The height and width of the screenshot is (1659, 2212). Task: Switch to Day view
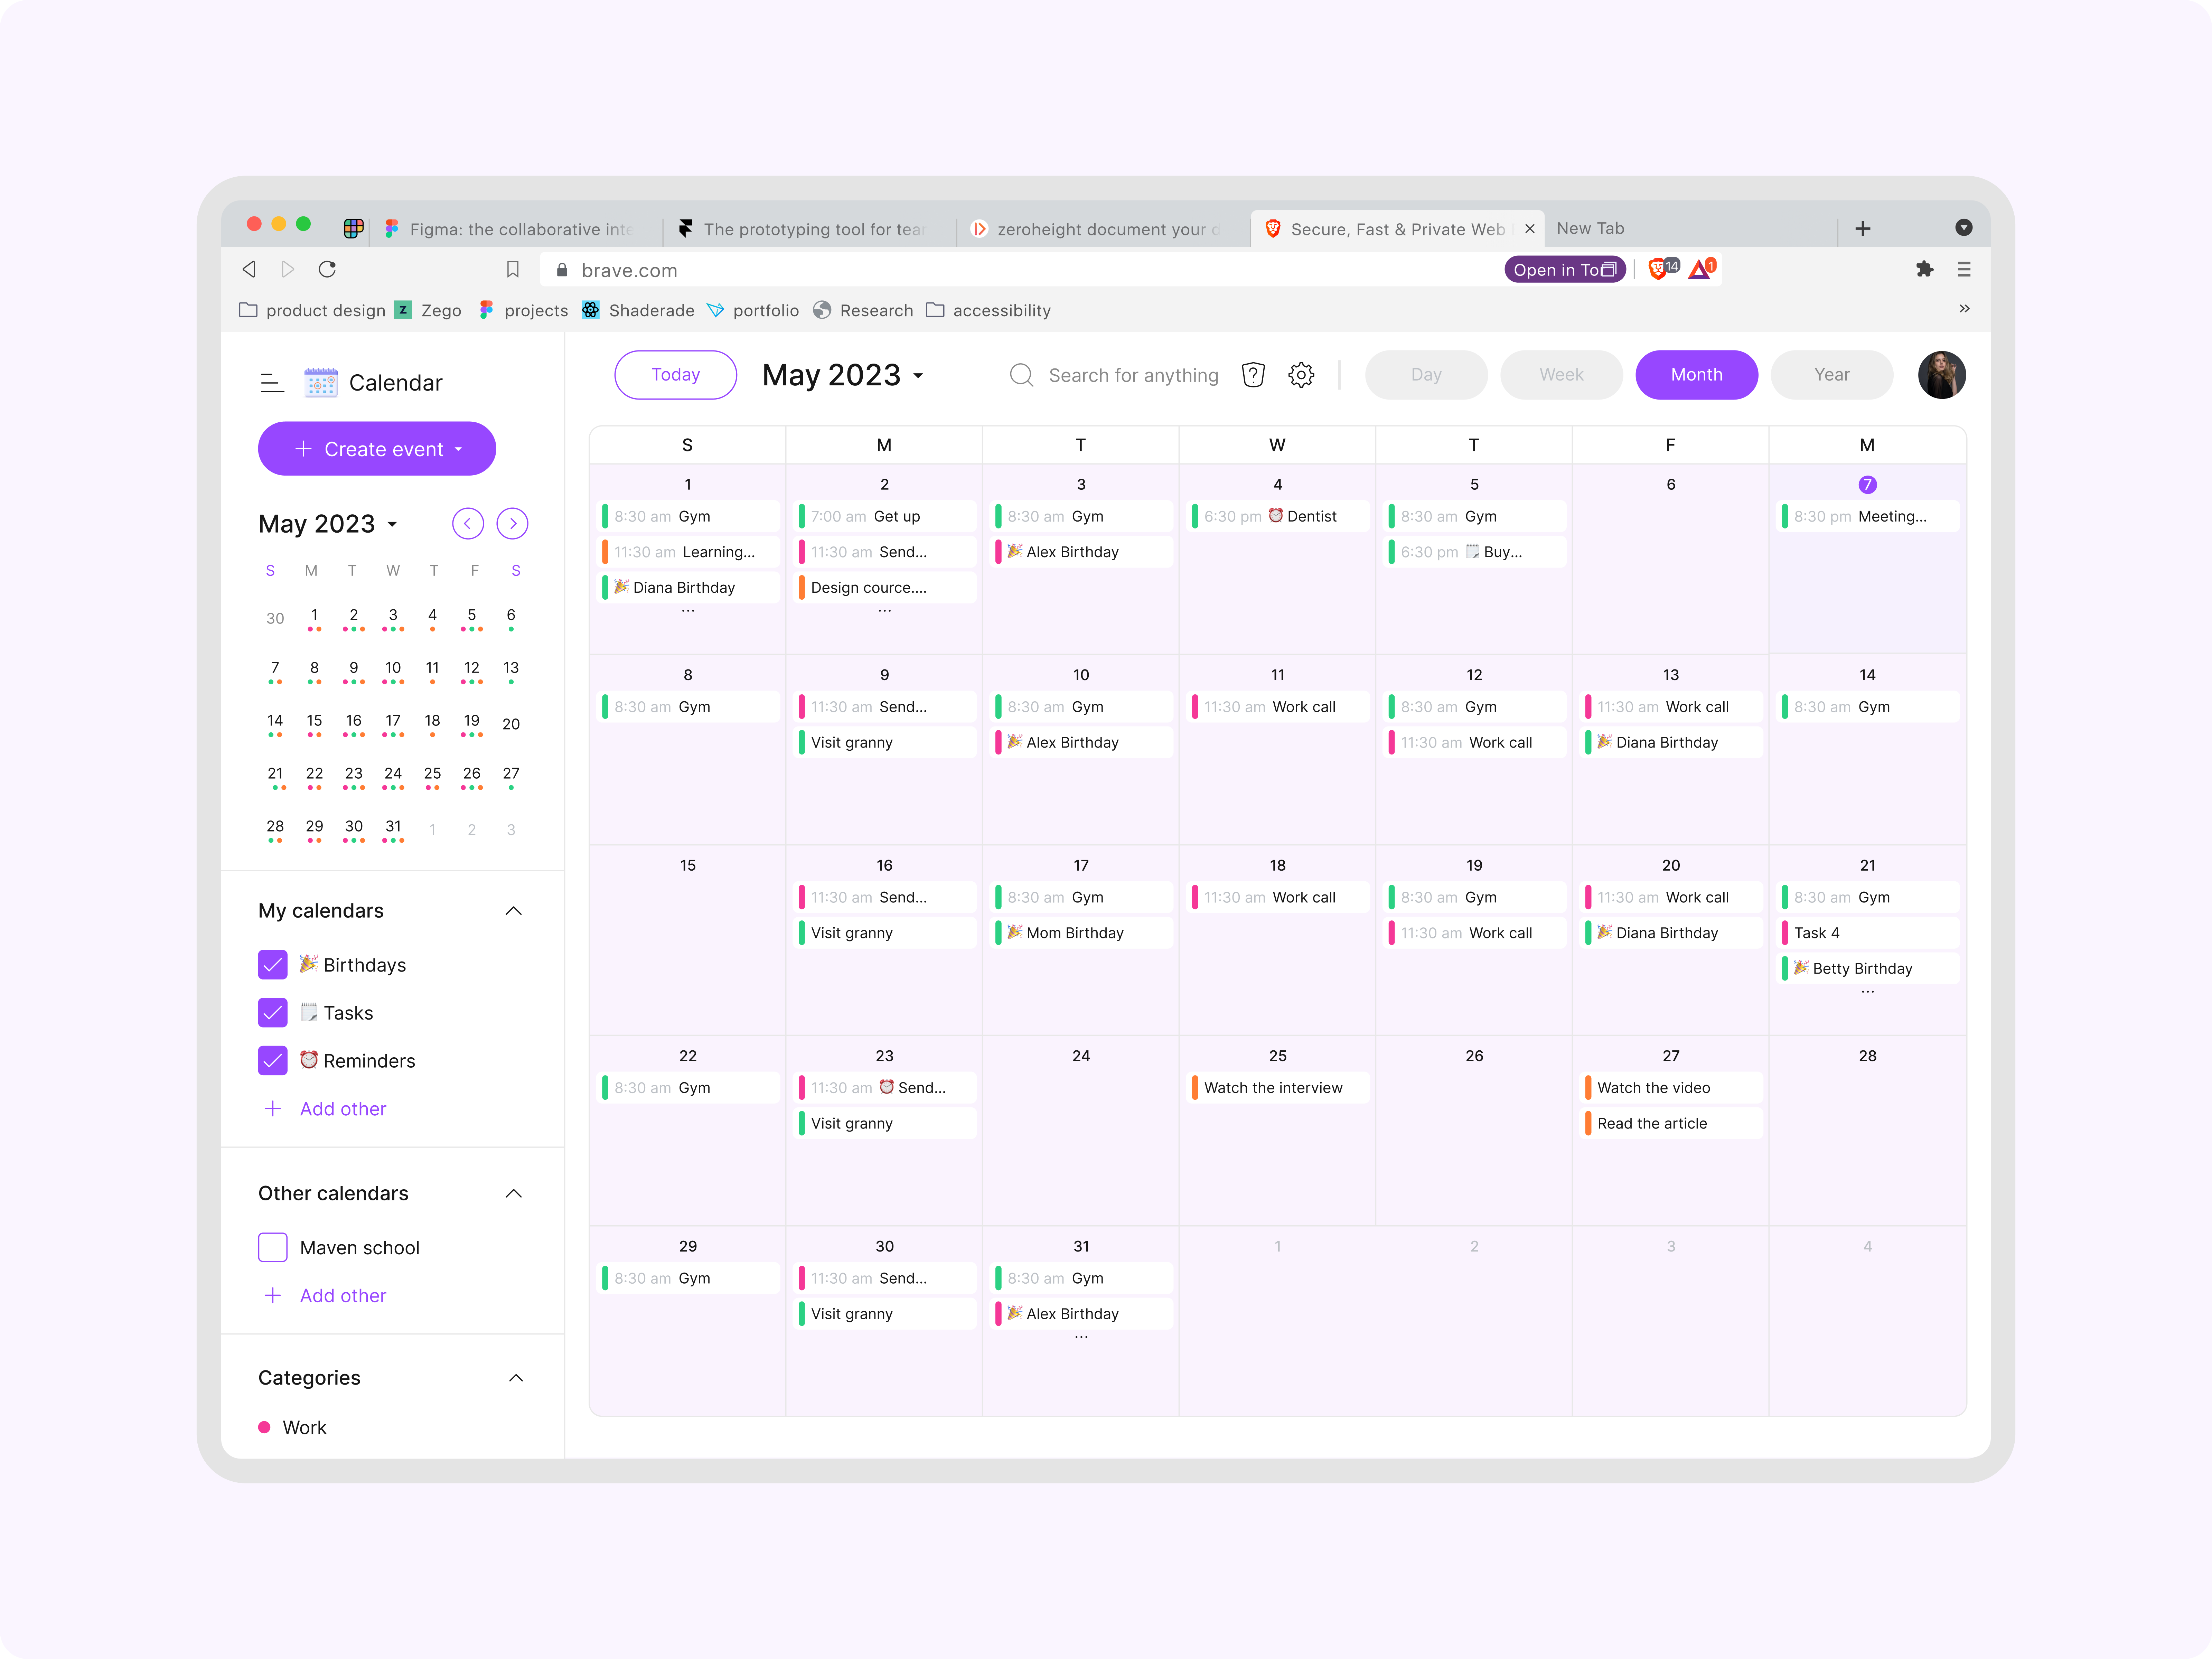pyautogui.click(x=1426, y=375)
